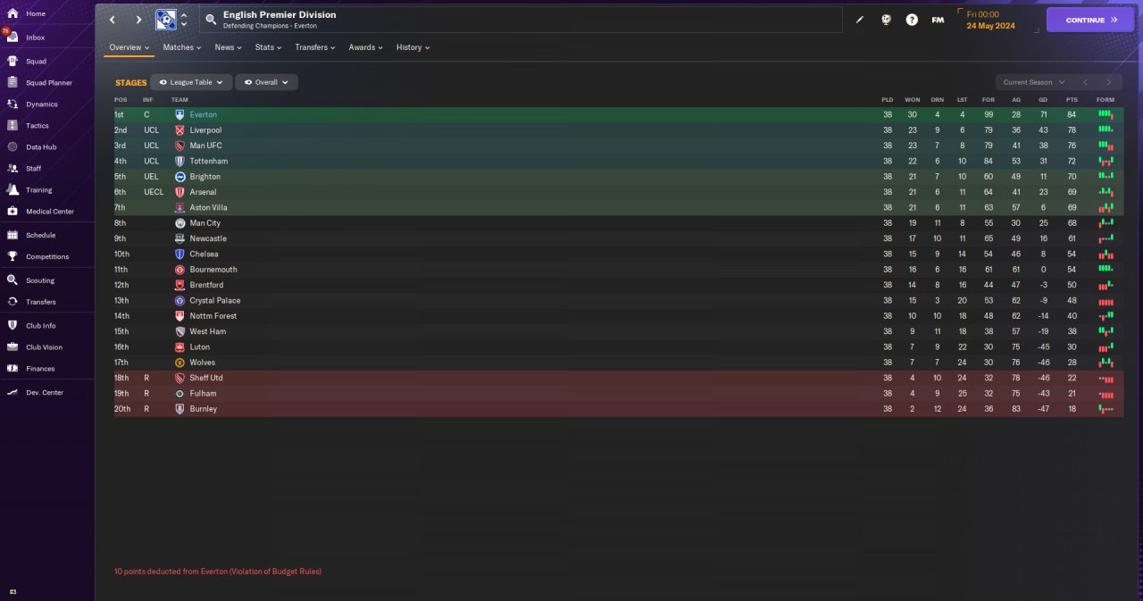Open Everton team link
The width and height of the screenshot is (1143, 601).
tap(203, 115)
